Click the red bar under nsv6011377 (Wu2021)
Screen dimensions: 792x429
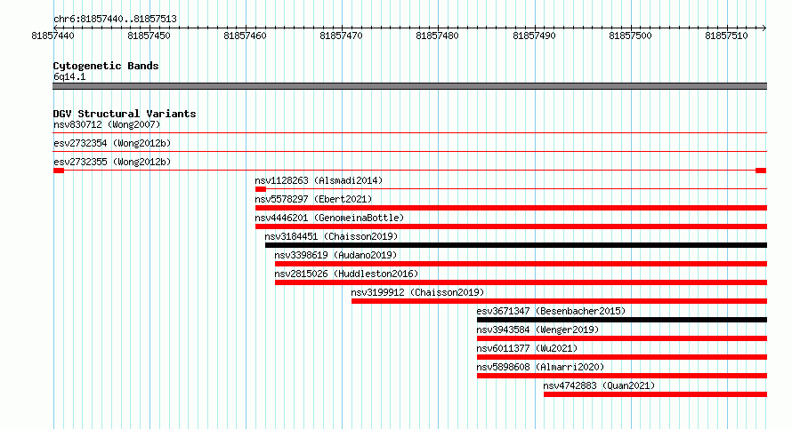tap(622, 357)
